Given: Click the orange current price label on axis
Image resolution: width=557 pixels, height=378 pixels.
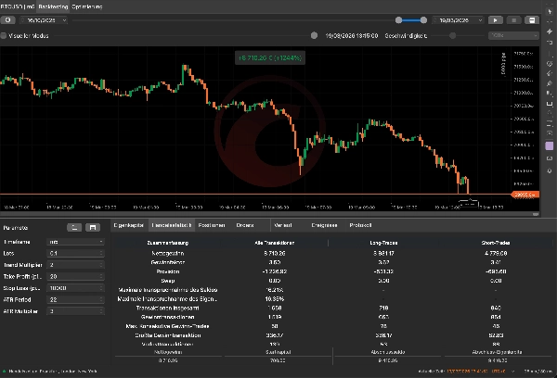Looking at the screenshot, I should (x=525, y=195).
